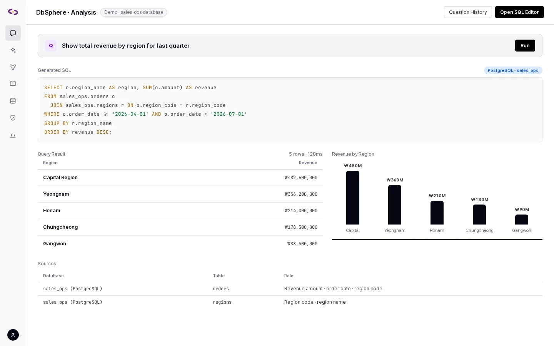Click the Demo sales_ops database badge
This screenshot has width=554, height=346.
(x=133, y=12)
